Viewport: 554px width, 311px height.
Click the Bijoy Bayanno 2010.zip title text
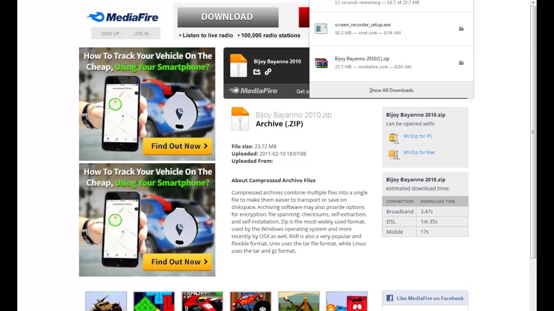coord(293,115)
